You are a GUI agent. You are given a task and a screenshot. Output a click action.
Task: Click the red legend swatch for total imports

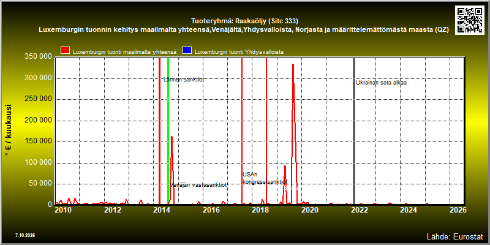point(66,51)
